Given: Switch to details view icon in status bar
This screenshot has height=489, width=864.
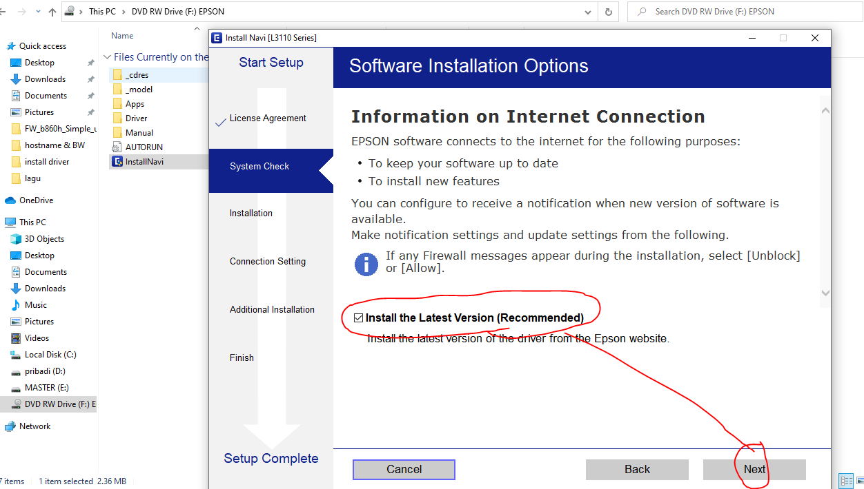Looking at the screenshot, I should point(845,481).
